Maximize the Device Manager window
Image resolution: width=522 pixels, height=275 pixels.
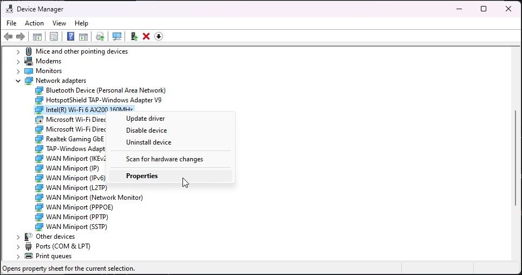[x=484, y=9]
